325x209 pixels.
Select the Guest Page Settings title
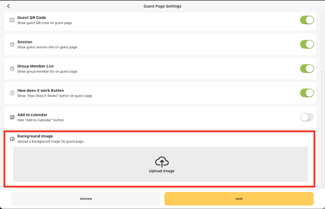click(x=162, y=6)
